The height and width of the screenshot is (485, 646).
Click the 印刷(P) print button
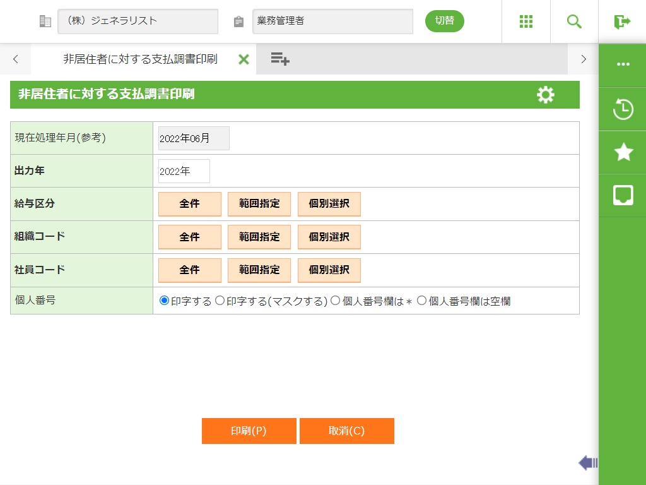(249, 431)
